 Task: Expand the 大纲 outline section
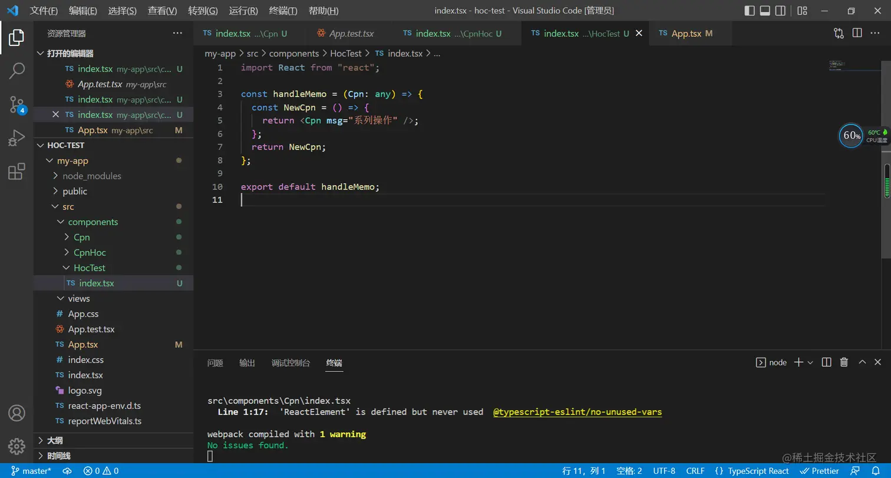[x=113, y=440]
